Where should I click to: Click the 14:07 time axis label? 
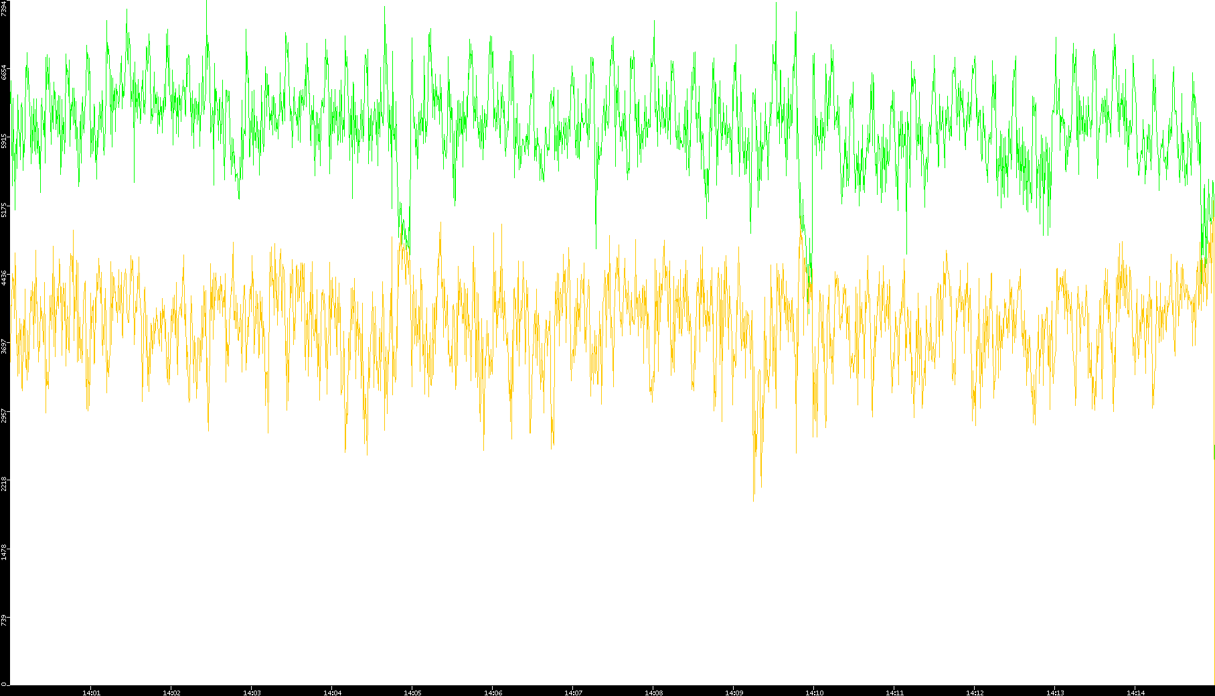(x=573, y=693)
